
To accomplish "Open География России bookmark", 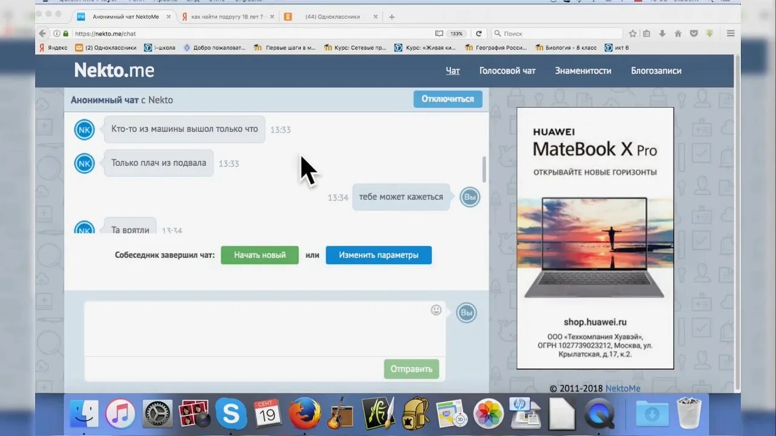I will [x=496, y=47].
